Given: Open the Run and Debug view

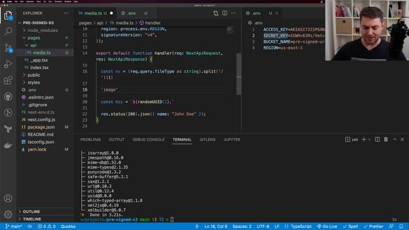Looking at the screenshot, I should 8,64.
